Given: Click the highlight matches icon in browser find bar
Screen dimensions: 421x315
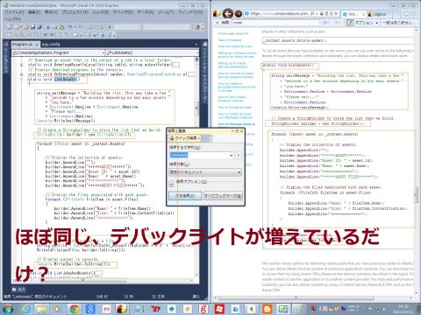Looking at the screenshot, I should [x=350, y=23].
